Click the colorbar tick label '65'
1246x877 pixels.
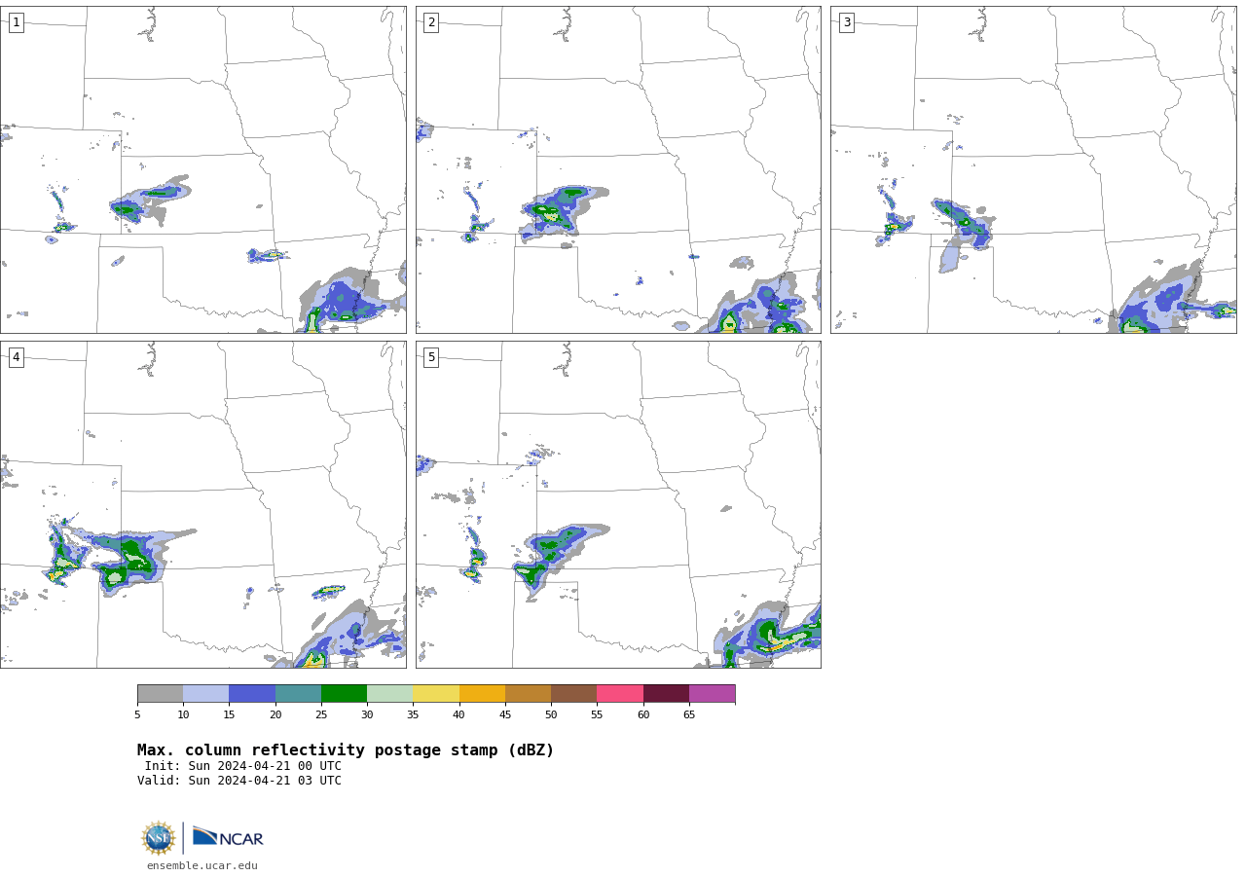point(689,714)
